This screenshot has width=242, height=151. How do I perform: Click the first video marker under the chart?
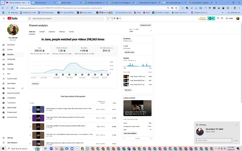[x=56, y=75]
